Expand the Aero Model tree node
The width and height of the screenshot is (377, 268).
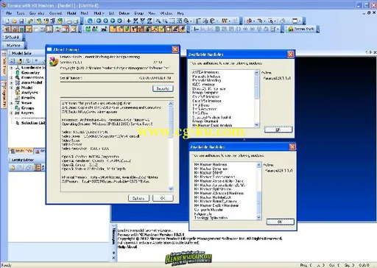tap(11, 82)
